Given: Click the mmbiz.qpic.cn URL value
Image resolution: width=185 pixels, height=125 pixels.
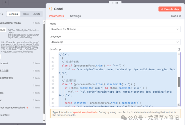Looking at the screenshot, I should pos(20,47).
